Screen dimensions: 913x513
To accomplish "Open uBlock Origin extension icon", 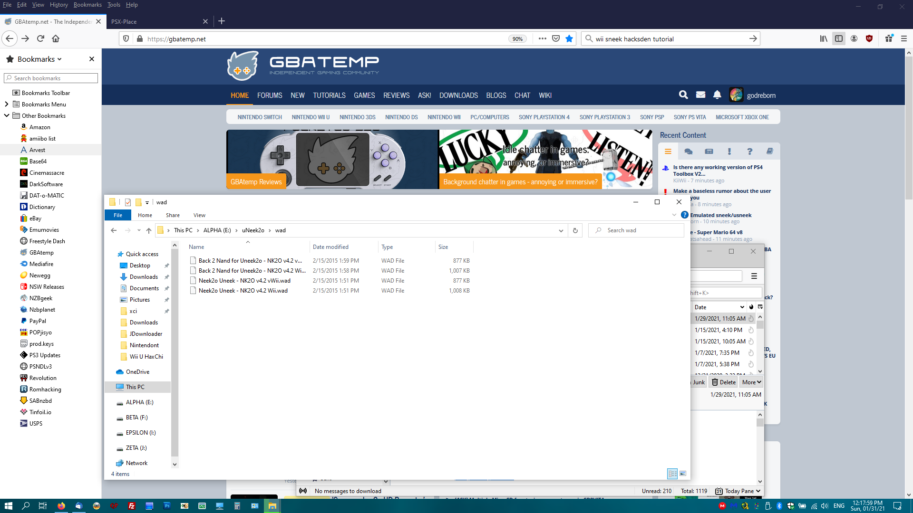I will point(869,38).
